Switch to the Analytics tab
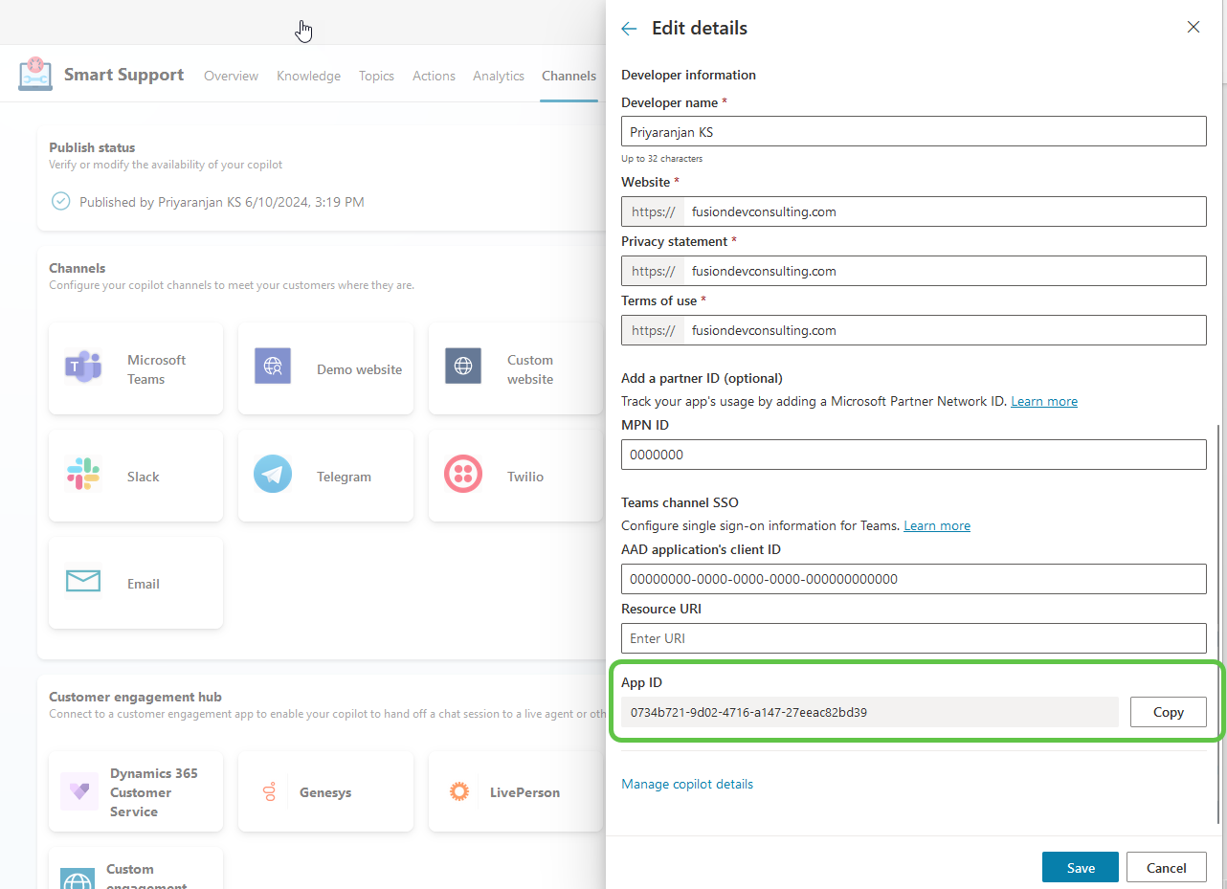The width and height of the screenshot is (1227, 889). (x=499, y=76)
